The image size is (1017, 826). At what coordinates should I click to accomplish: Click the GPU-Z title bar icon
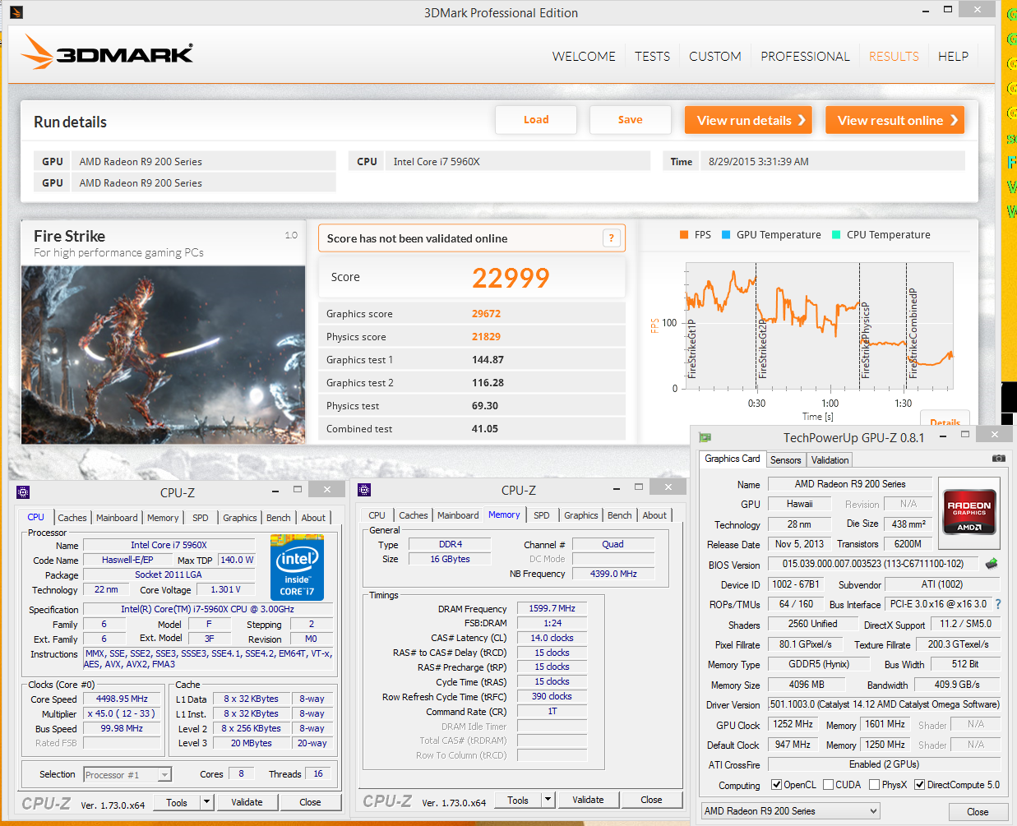tap(705, 437)
